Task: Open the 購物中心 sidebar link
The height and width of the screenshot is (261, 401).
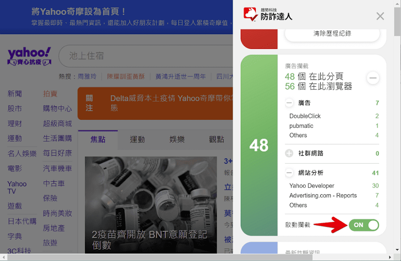Action: [x=57, y=108]
